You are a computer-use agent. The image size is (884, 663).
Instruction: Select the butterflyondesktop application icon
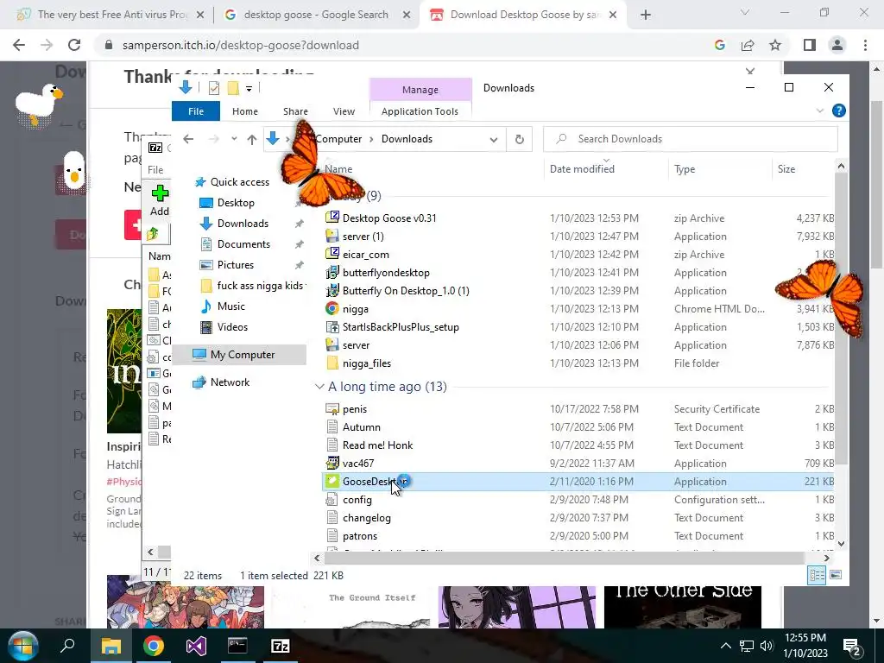click(x=332, y=273)
